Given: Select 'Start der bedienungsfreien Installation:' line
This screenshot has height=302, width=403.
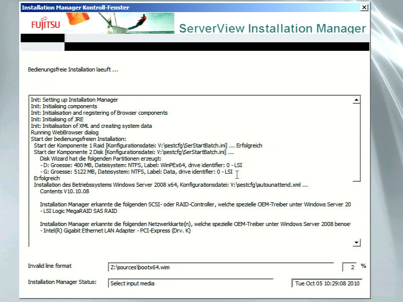Looking at the screenshot, I should 79,139.
